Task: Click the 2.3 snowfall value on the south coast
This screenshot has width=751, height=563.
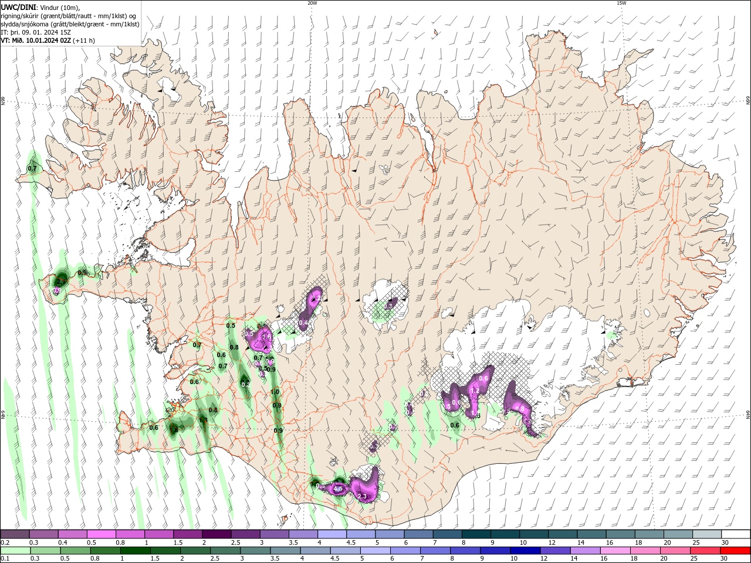Action: pos(362,497)
